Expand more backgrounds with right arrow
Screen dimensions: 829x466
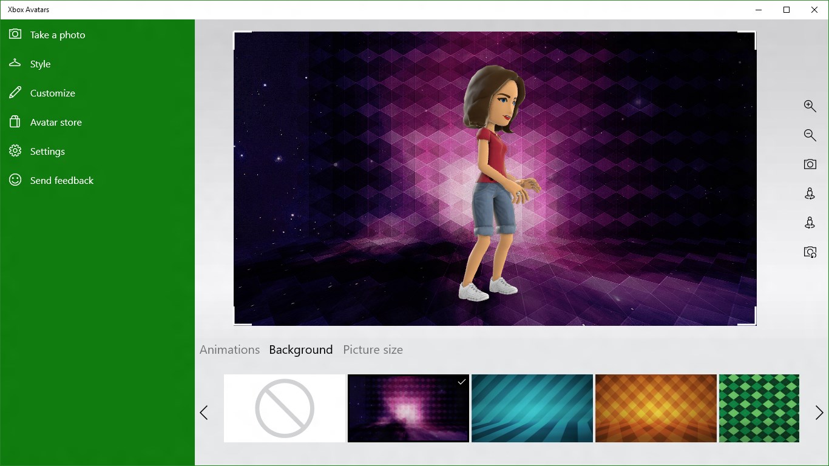tap(819, 412)
